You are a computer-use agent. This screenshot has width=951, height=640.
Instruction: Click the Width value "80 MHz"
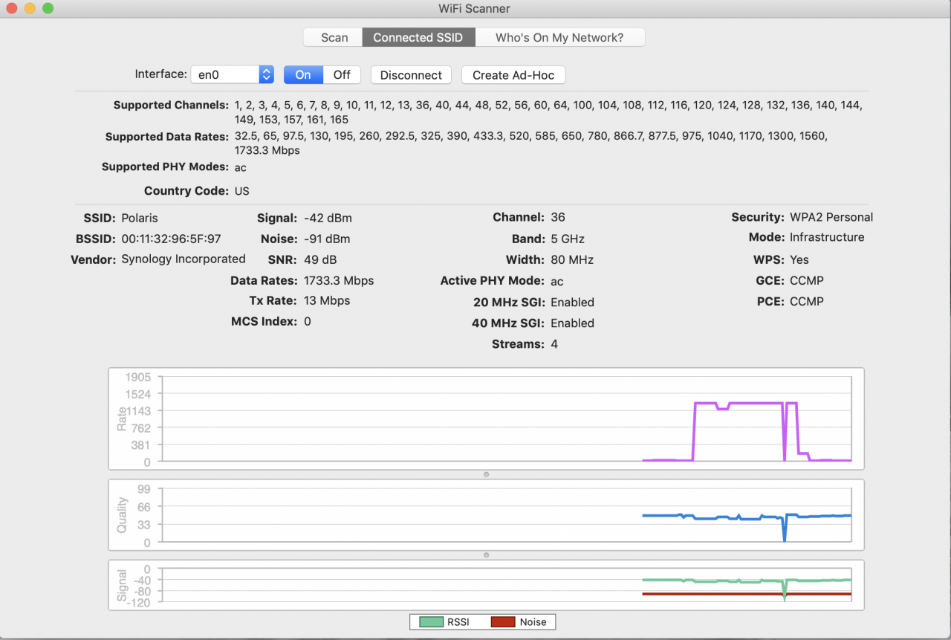pos(572,259)
